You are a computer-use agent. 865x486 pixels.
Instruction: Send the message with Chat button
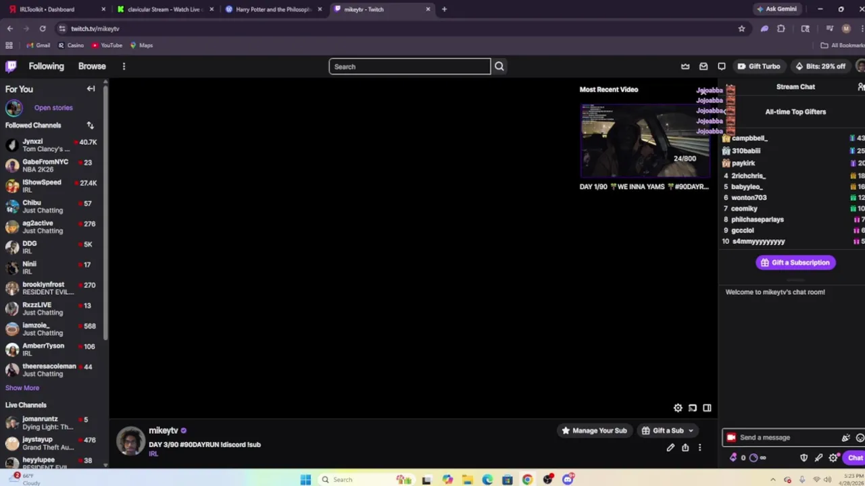[855, 458]
